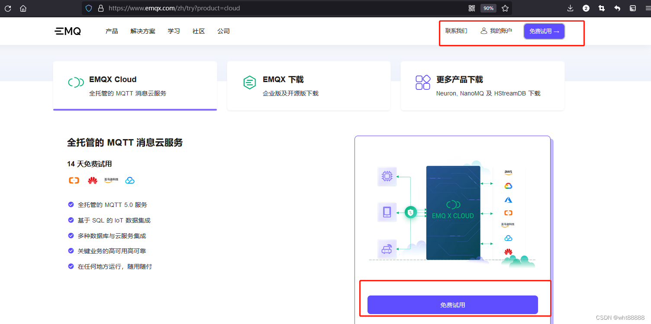Click the green EMQX Cloud logo icon
The height and width of the screenshot is (324, 651).
point(76,82)
